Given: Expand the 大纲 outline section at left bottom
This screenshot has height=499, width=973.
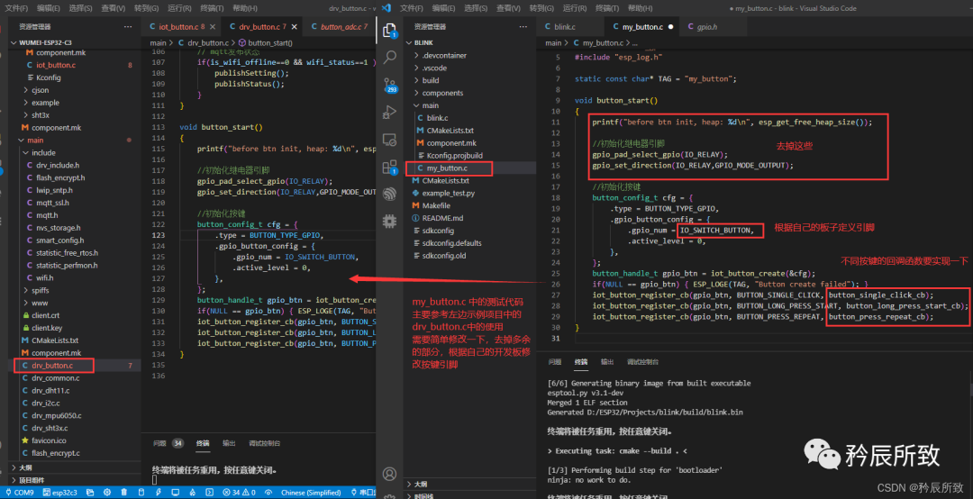Looking at the screenshot, I should [x=24, y=468].
